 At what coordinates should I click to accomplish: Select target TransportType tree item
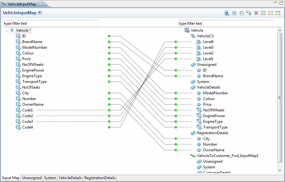(x=215, y=127)
